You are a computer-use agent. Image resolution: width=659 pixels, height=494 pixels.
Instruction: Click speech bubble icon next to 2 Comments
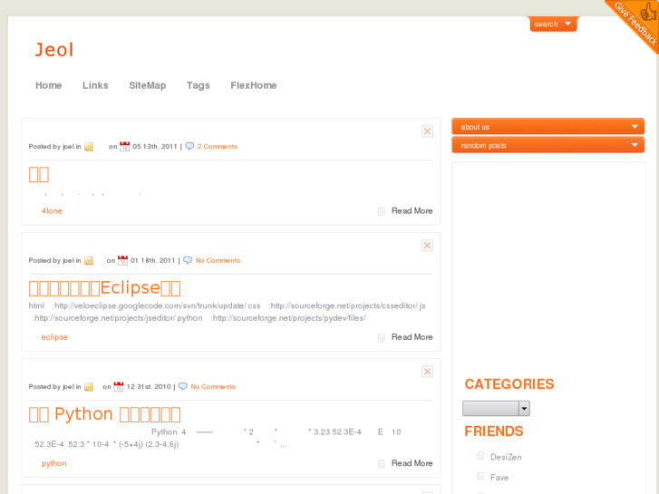click(x=189, y=146)
